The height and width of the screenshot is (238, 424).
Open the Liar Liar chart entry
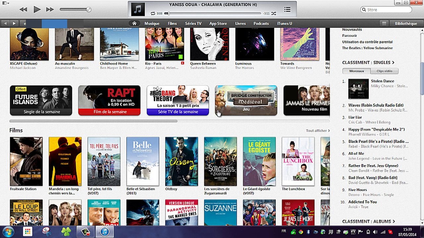[355, 117]
